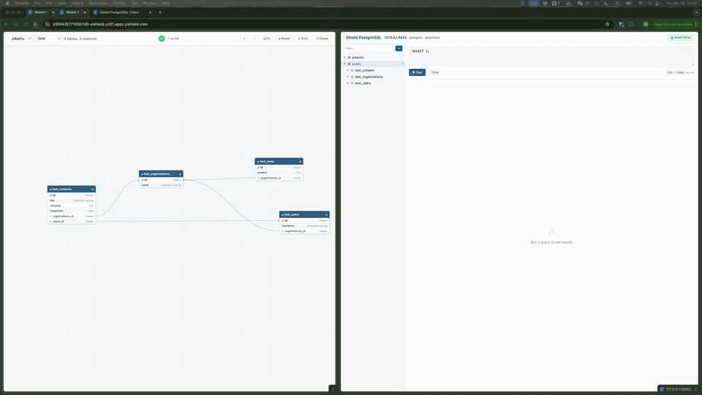Screen dimensions: 702x395
Task: Close the diagram panel
Action: click(x=322, y=39)
